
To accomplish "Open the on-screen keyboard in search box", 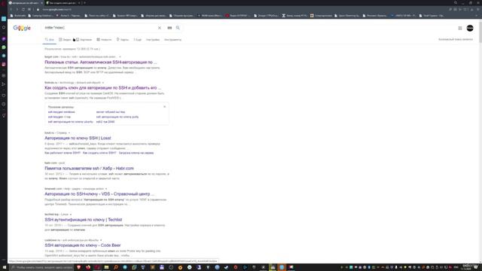I will tap(169, 28).
